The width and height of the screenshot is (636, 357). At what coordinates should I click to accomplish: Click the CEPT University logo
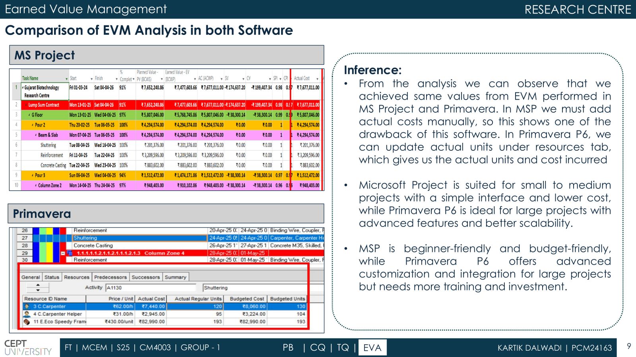28,347
